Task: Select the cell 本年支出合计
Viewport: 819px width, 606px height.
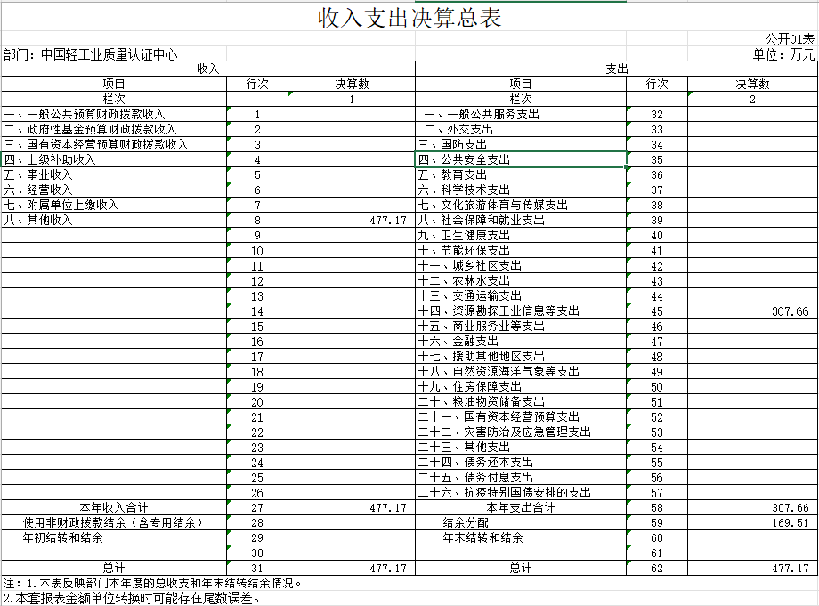Action: tap(521, 507)
